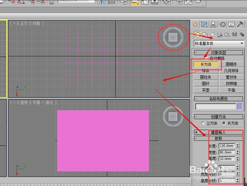This screenshot has height=186, width=247.
Task: Click the 宽度 spinner arrows
Action: pyautogui.click(x=238, y=152)
